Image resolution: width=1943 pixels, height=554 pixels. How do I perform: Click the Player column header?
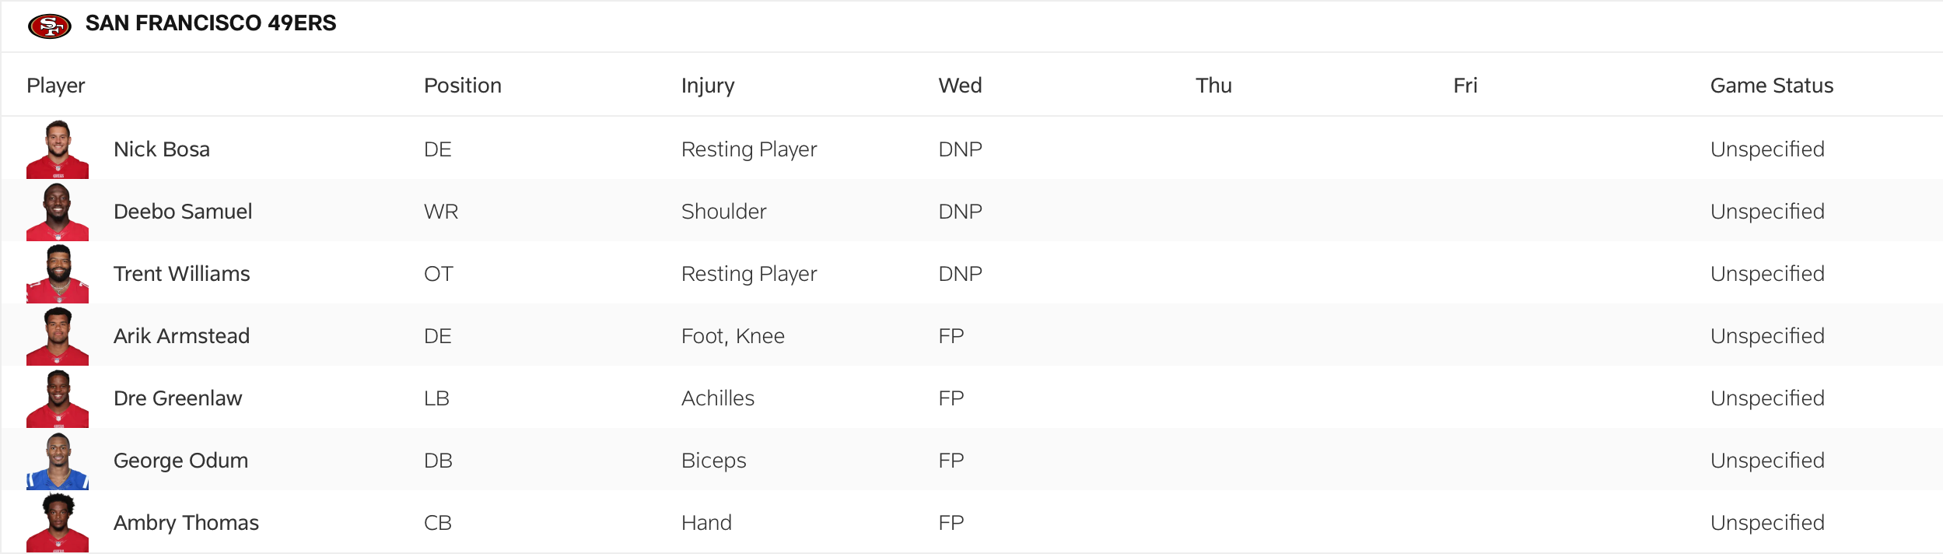click(x=53, y=86)
